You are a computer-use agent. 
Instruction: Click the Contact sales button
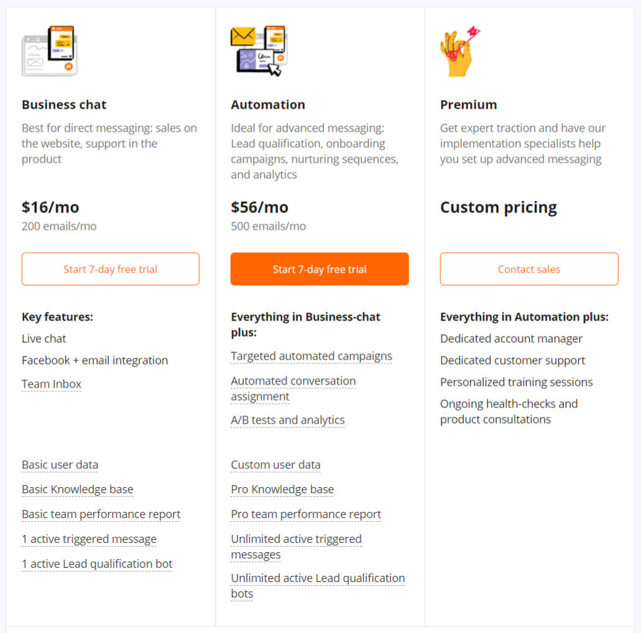[528, 269]
